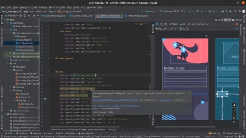Switch editor to Design view mode

(x=237, y=20)
